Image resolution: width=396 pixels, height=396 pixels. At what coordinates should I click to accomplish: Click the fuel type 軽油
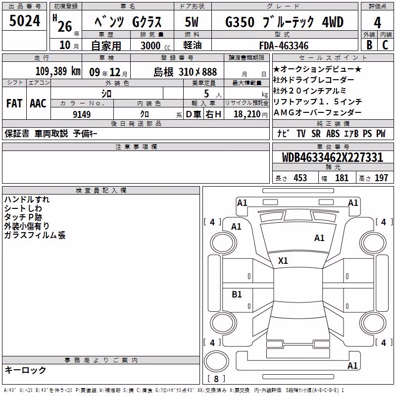193,45
